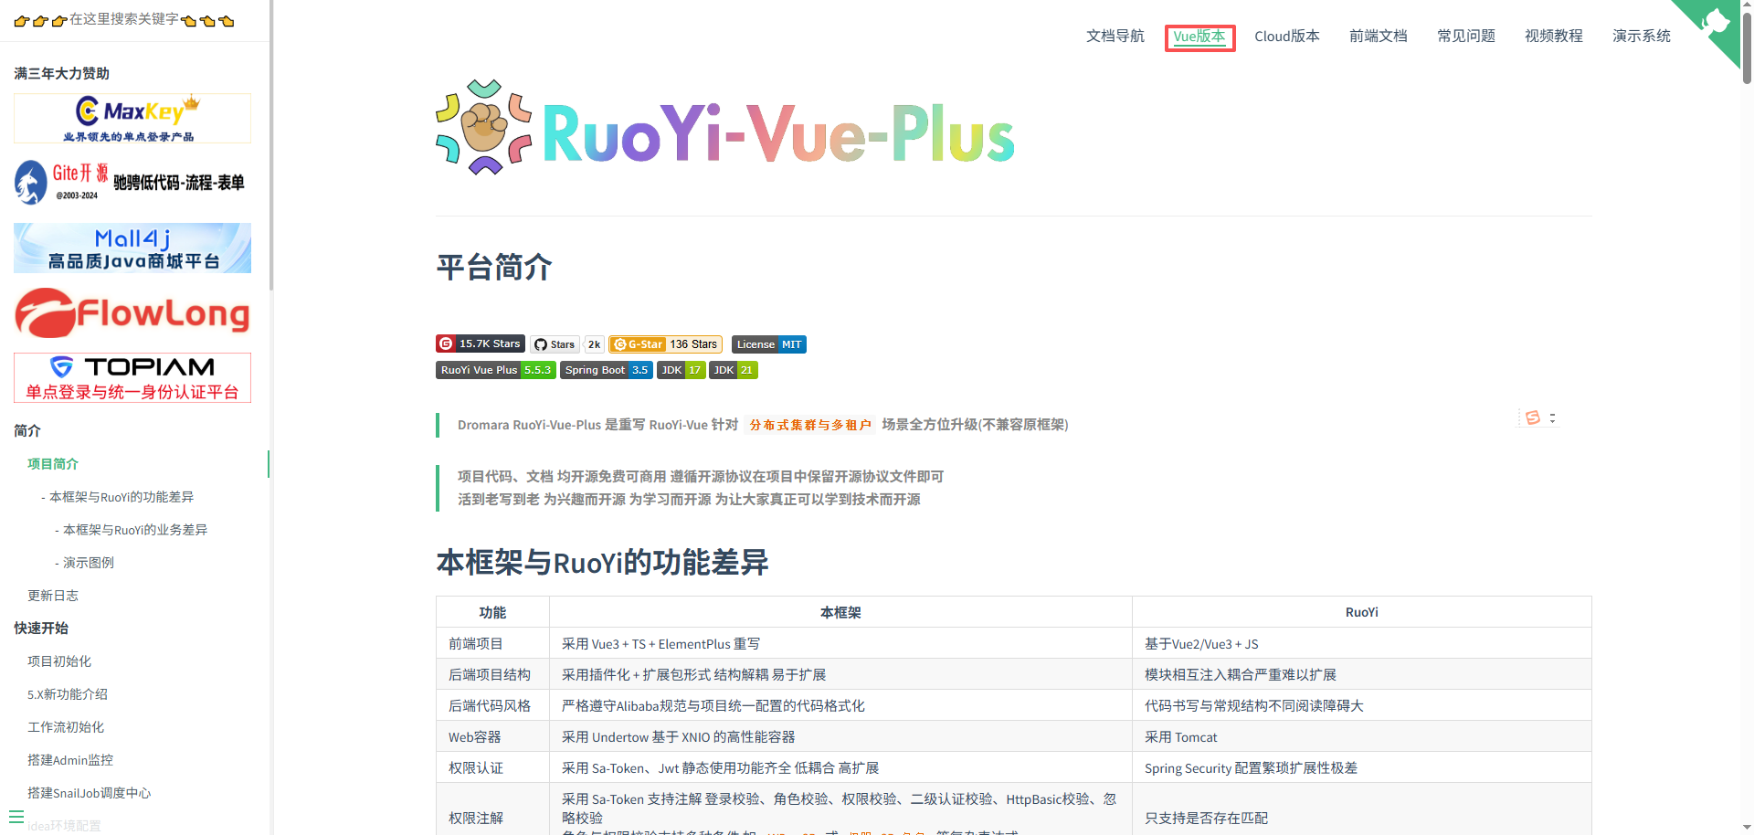Open the Mall4j Java mall banner
Viewport: 1754px width, 835px height.
(x=132, y=248)
